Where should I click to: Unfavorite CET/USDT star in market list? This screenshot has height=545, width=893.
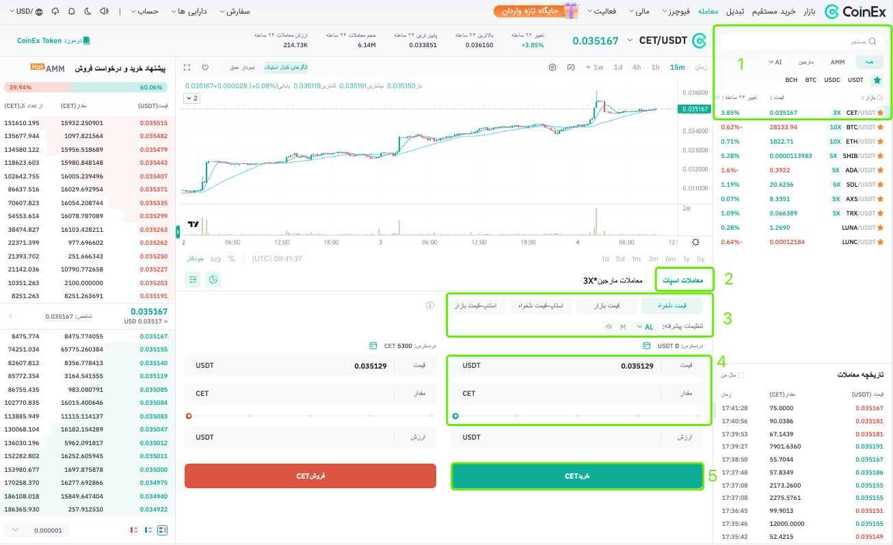[x=880, y=112]
